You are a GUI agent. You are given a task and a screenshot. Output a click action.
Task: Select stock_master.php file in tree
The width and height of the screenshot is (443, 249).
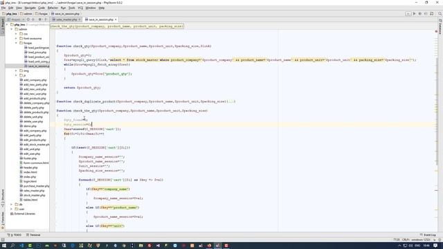[x=33, y=195]
